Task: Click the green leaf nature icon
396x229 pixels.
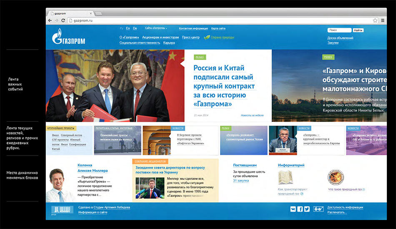Action: [207, 38]
